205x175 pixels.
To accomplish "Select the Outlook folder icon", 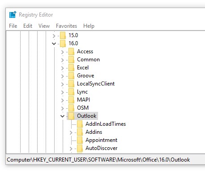I will tap(72, 116).
